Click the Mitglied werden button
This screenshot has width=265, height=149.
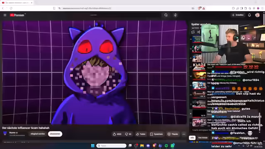[x=38, y=134]
